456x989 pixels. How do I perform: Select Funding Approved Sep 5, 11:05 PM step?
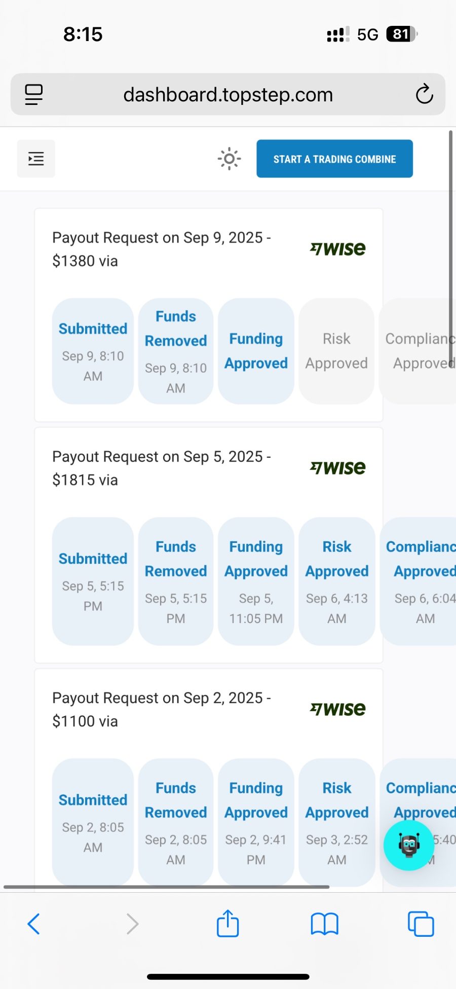tap(256, 581)
